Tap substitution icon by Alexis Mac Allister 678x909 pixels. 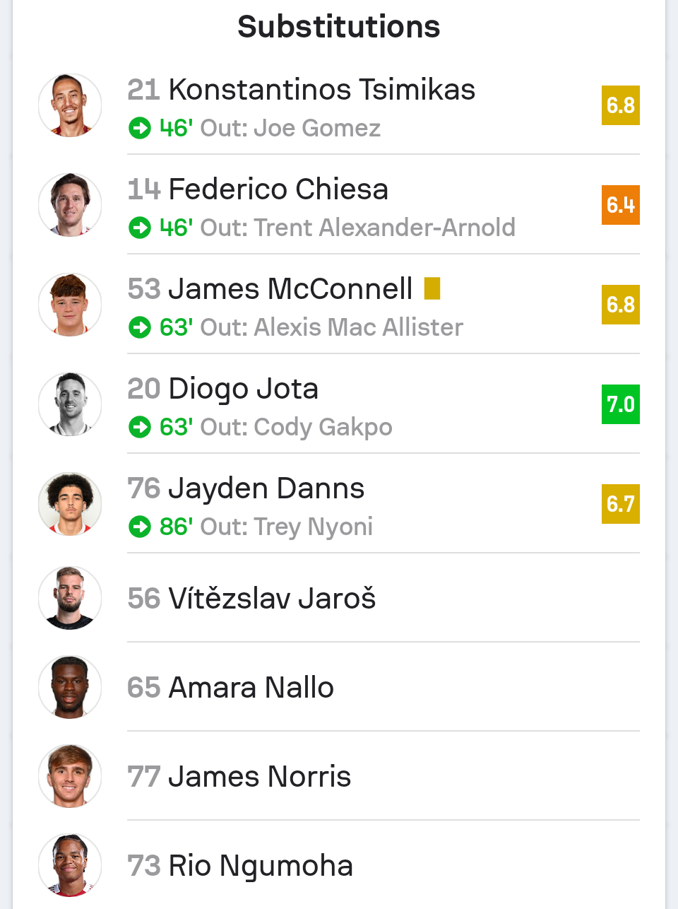pyautogui.click(x=140, y=327)
